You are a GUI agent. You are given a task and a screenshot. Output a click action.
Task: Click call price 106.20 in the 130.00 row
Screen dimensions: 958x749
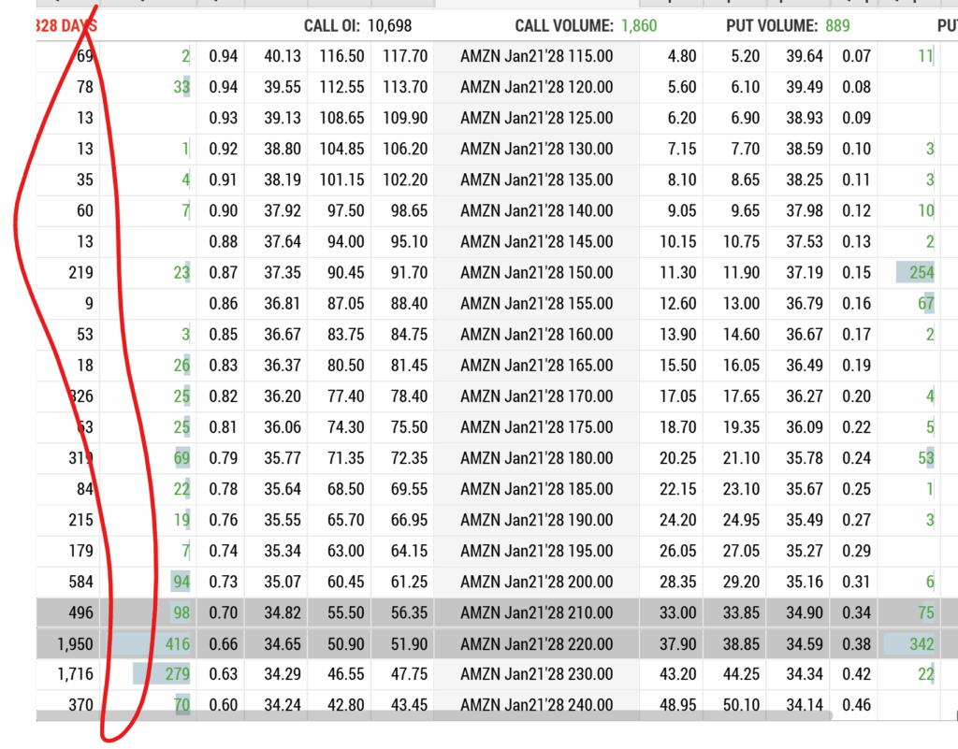coord(405,149)
